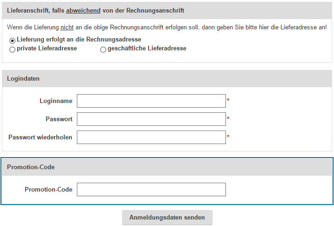Focus the Loginname text field
Viewport: 334px width, 227px height.
pos(151,101)
